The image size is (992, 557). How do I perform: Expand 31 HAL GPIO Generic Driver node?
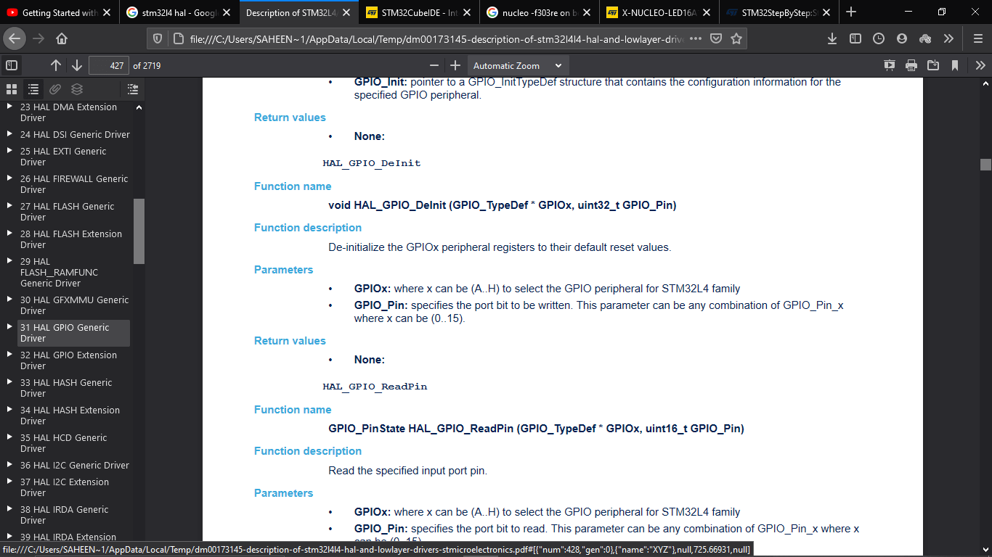click(x=9, y=327)
